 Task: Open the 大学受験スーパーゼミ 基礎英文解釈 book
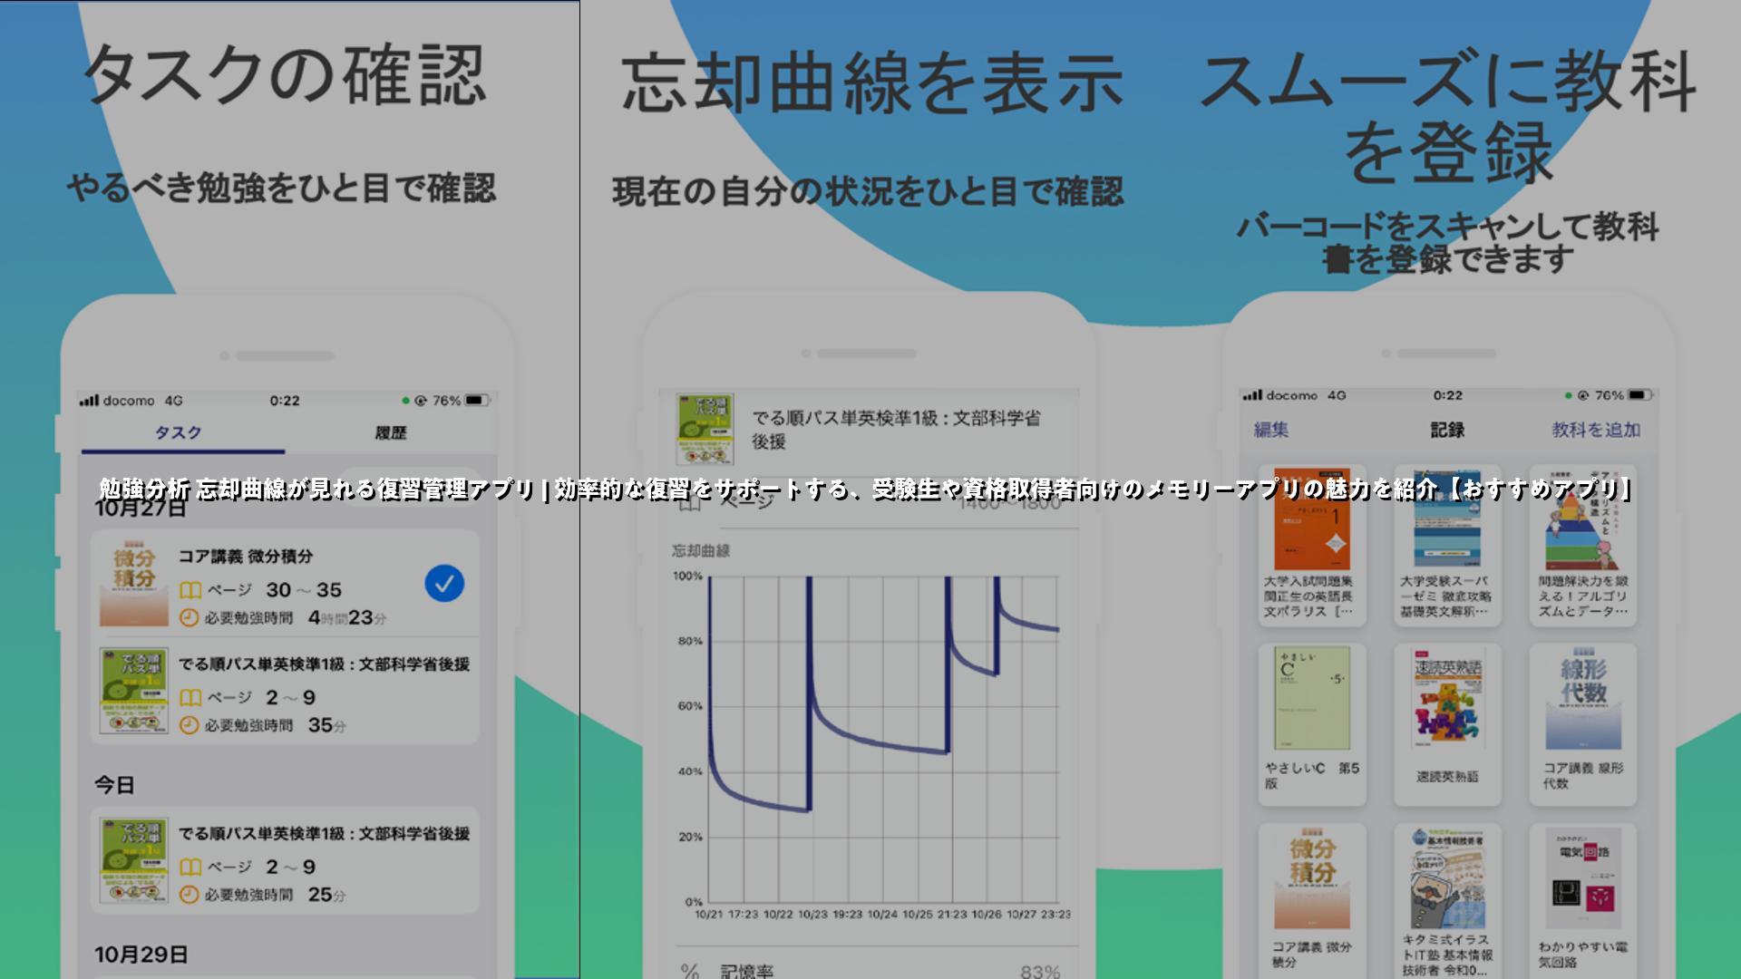[x=1447, y=547]
